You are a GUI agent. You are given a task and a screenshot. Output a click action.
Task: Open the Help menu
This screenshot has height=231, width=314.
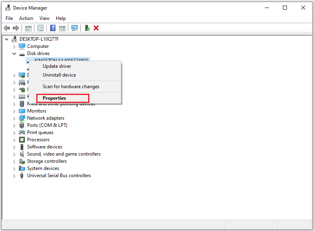click(x=61, y=18)
